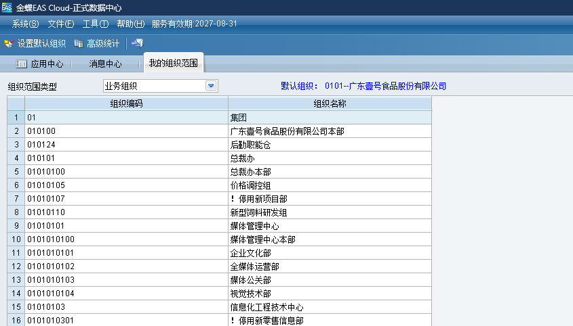Click the 组织名称 column header
573x326 pixels.
click(x=330, y=103)
